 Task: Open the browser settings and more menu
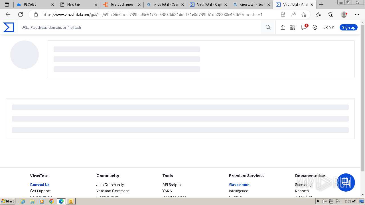click(357, 15)
